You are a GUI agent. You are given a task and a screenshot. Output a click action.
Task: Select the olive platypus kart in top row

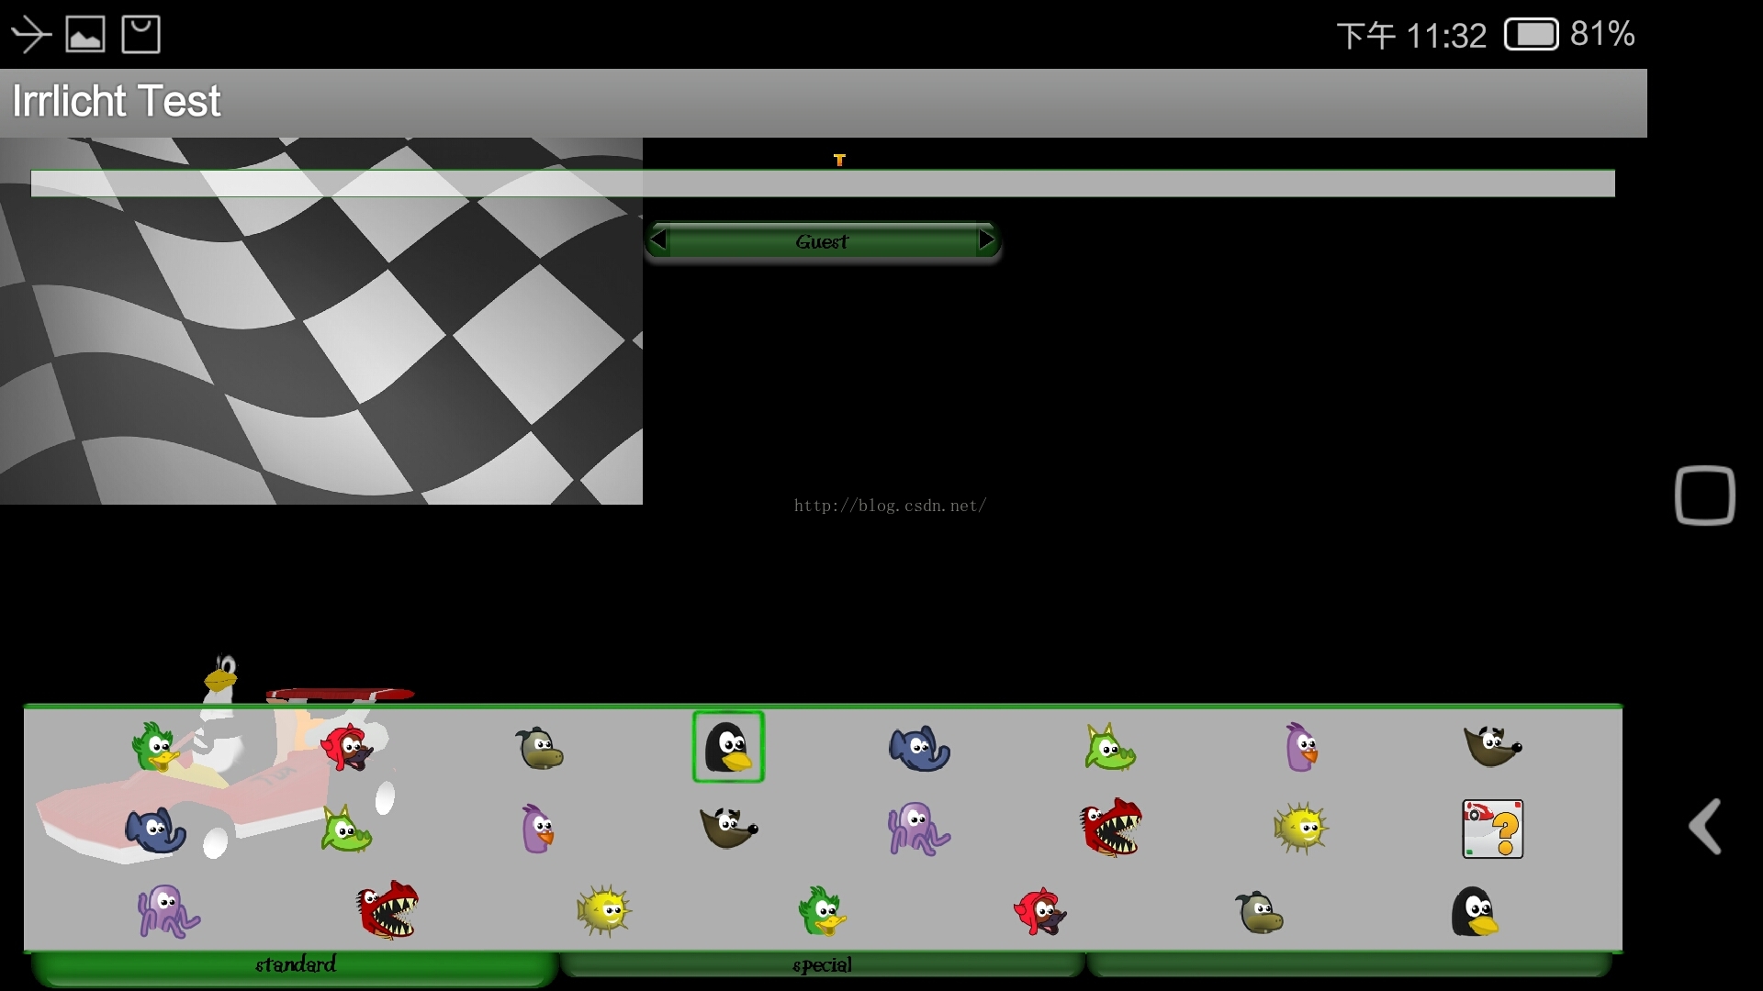tap(539, 748)
